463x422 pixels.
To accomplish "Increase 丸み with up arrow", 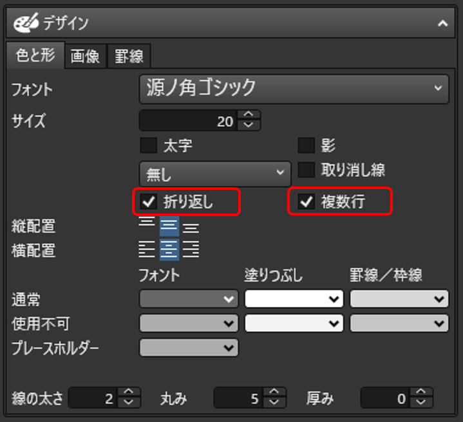I will click(274, 392).
